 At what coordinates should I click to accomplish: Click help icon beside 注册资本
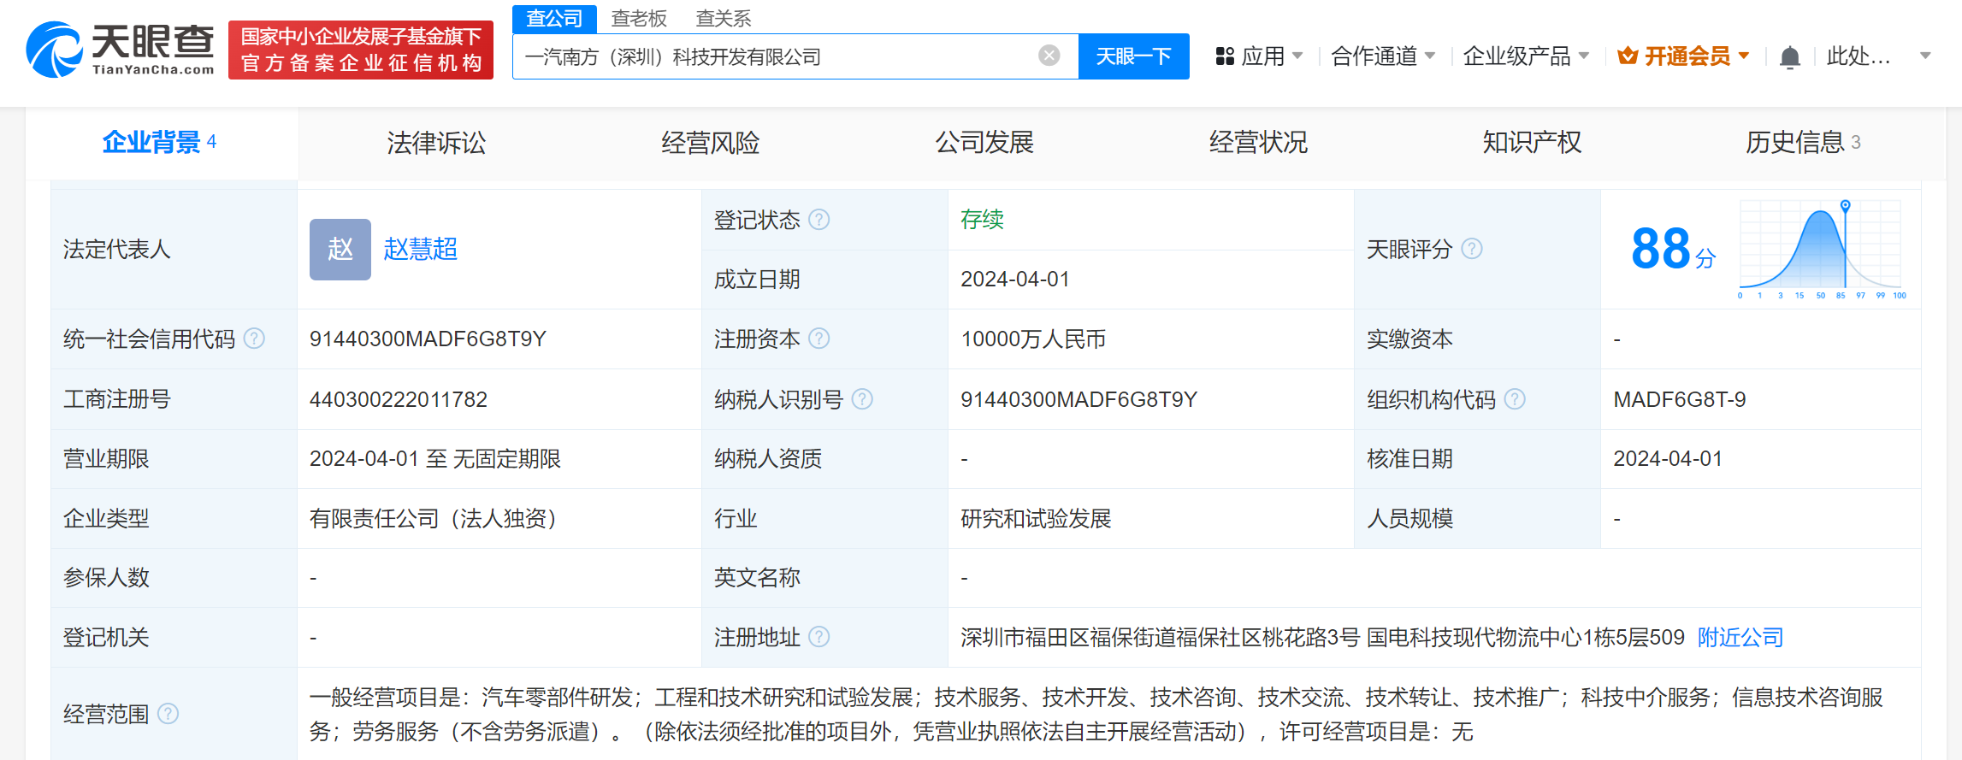[x=818, y=339]
